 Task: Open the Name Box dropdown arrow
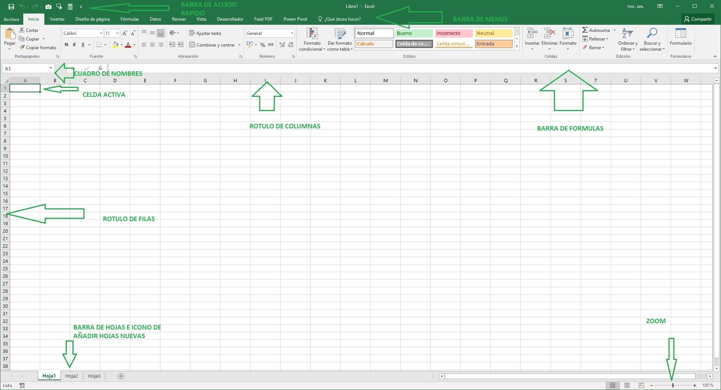click(x=51, y=68)
